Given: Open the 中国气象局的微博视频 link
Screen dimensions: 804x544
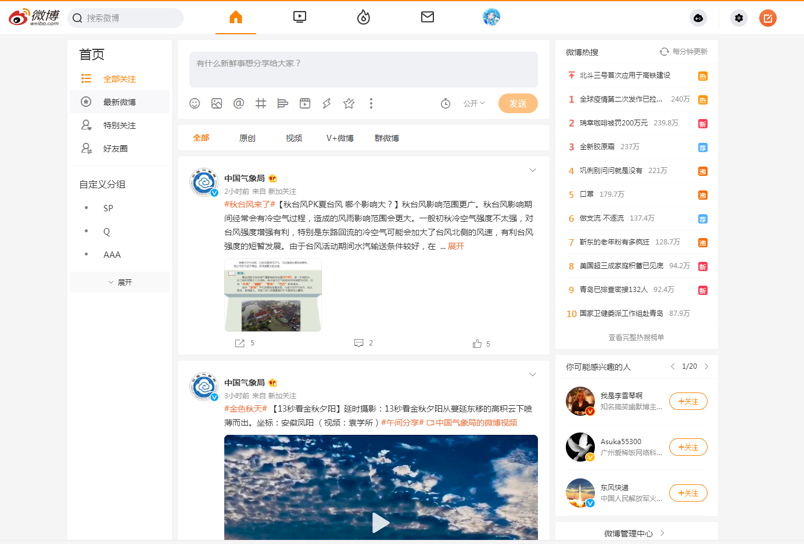Looking at the screenshot, I should click(472, 423).
